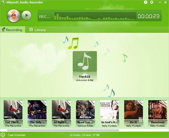
Task: Click The Mavericks under All Night L...
Action: pyautogui.click(x=61, y=126)
